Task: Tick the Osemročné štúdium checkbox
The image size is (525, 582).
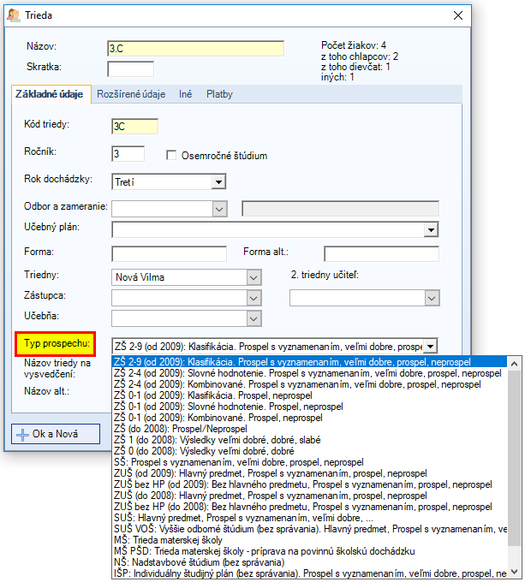Action: coord(171,155)
